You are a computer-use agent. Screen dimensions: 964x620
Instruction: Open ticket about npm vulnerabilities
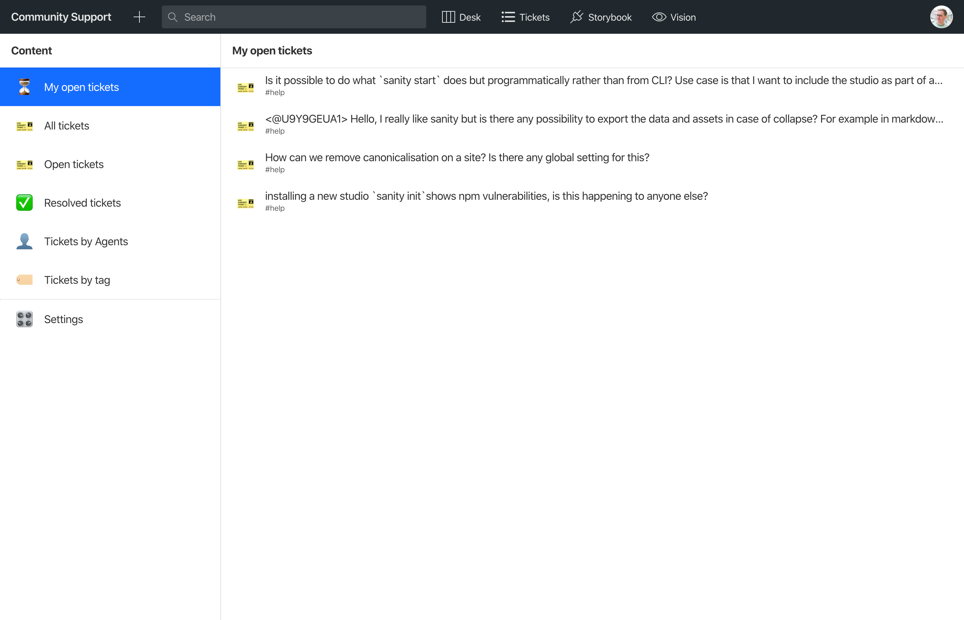[x=486, y=196]
